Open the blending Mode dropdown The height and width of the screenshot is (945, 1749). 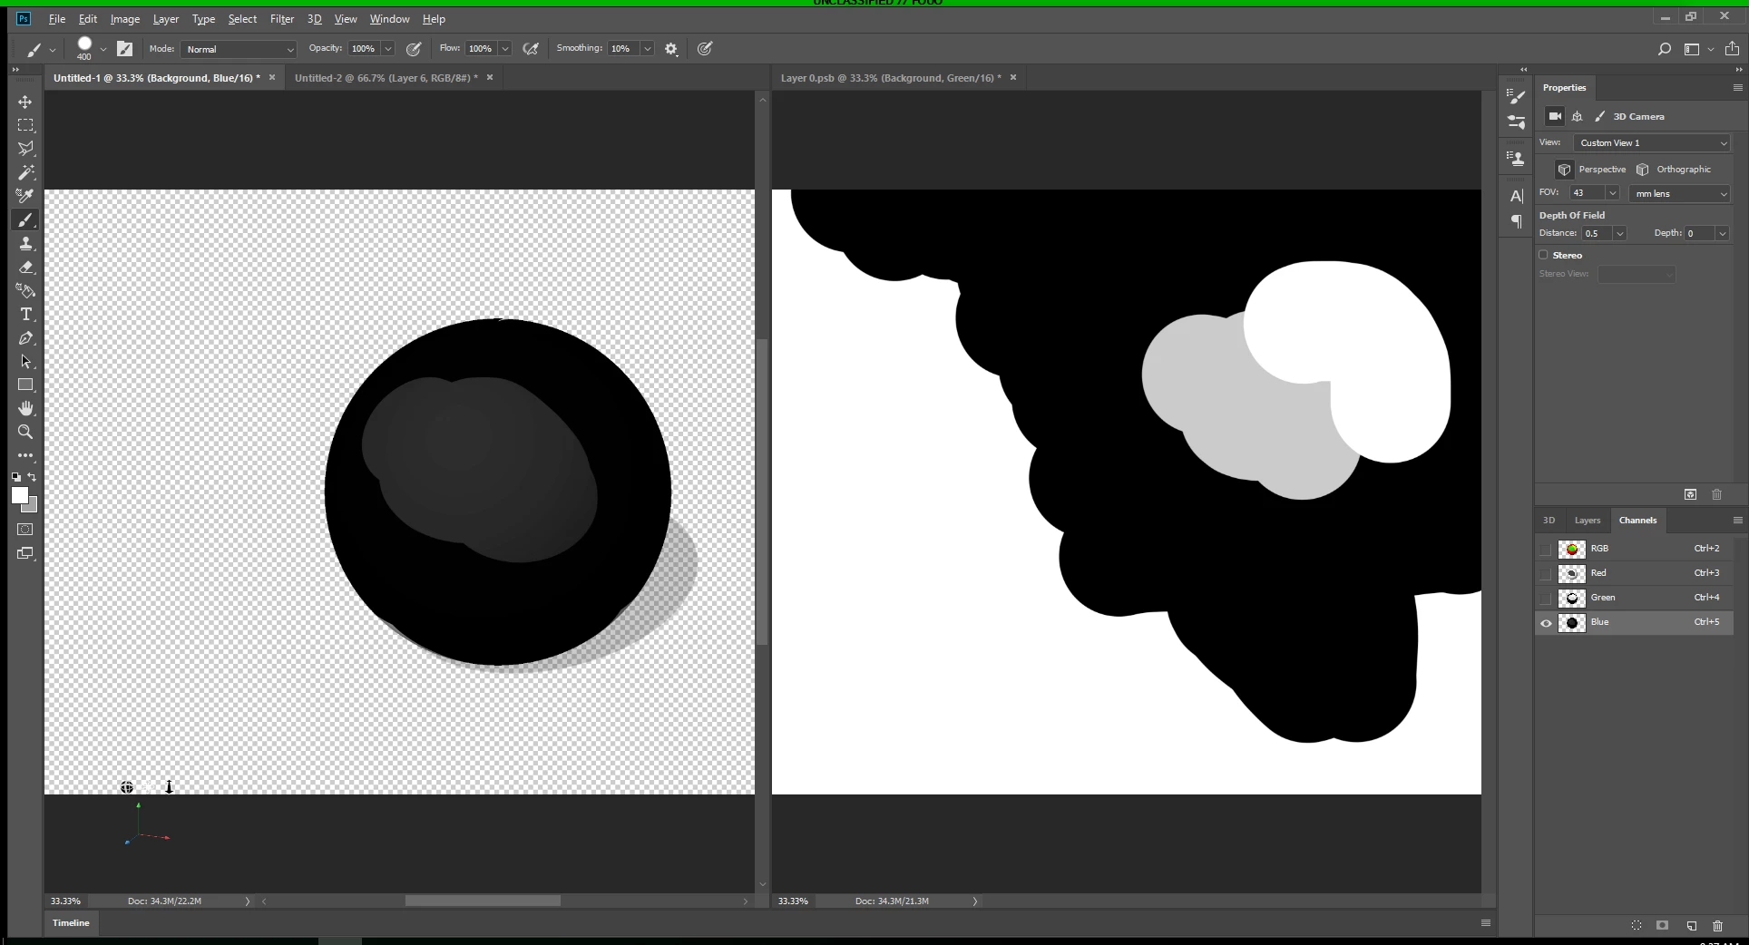(x=239, y=49)
